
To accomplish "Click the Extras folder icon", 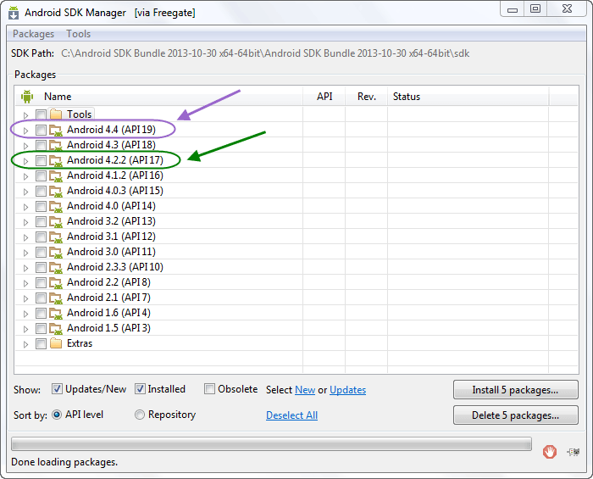I will 56,343.
